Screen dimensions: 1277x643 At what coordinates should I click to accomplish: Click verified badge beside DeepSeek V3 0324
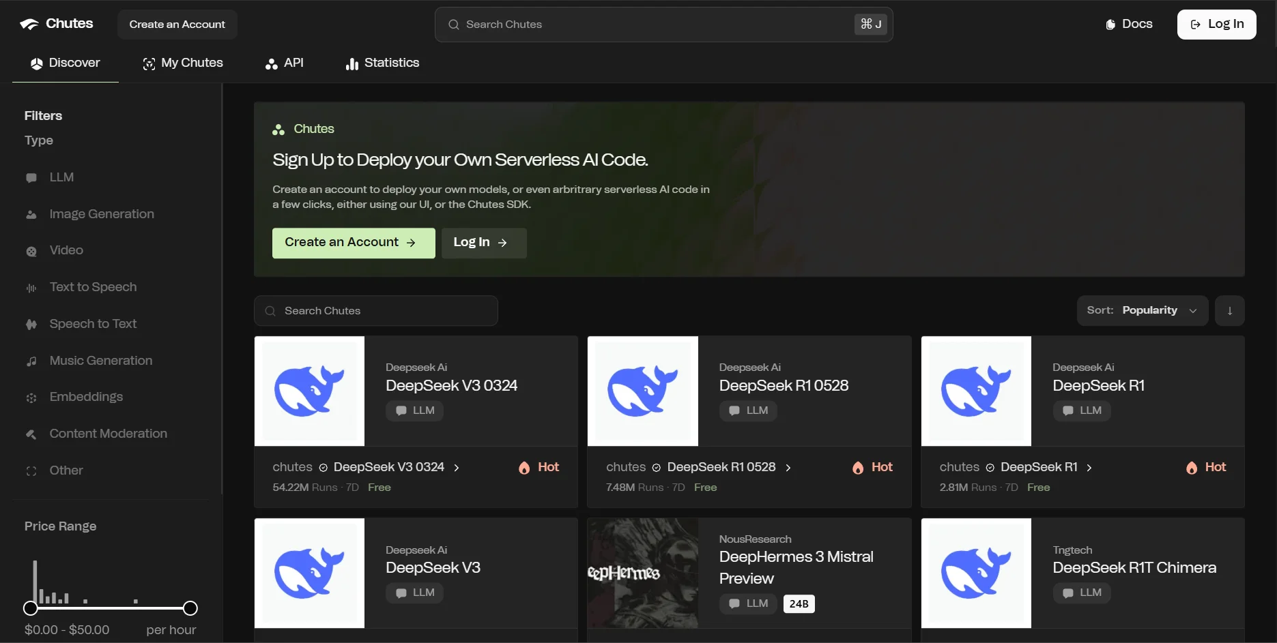[x=324, y=468]
